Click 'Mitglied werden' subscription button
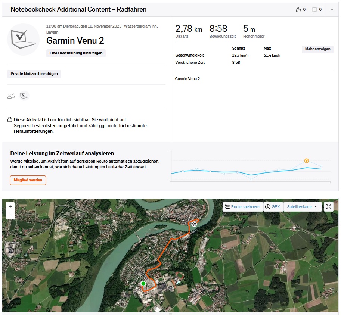The image size is (341, 315). (x=28, y=180)
